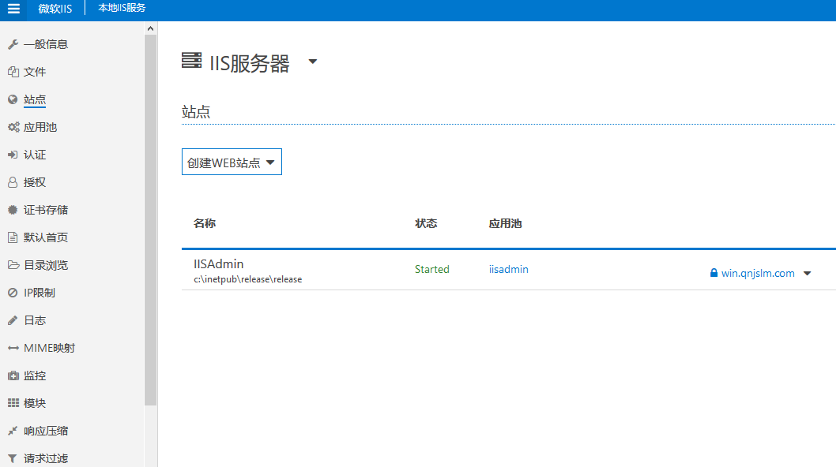Click the 本地IIS服务 header tab
The height and width of the screenshot is (467, 836).
tap(122, 8)
